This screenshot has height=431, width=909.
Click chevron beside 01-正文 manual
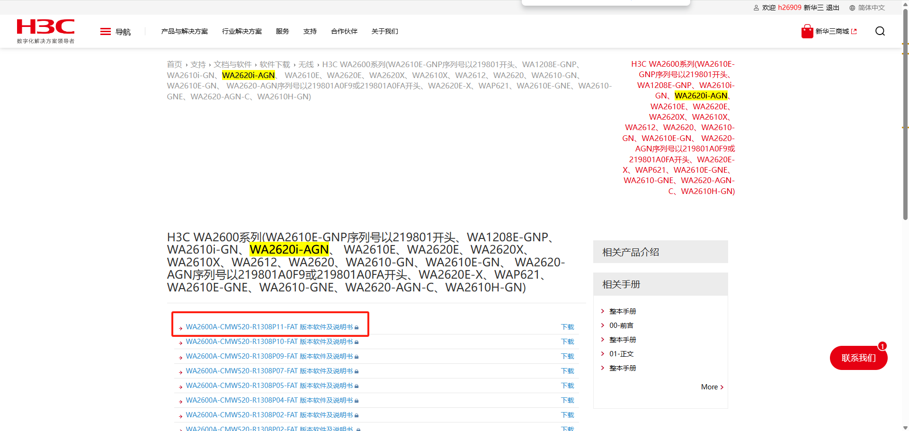pos(603,353)
